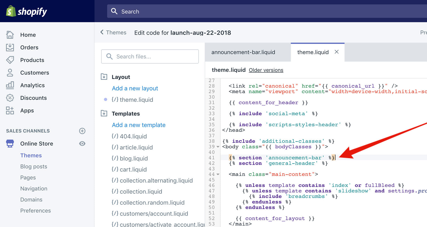
Task: Add a sales channel with plus icon
Action: (82, 131)
